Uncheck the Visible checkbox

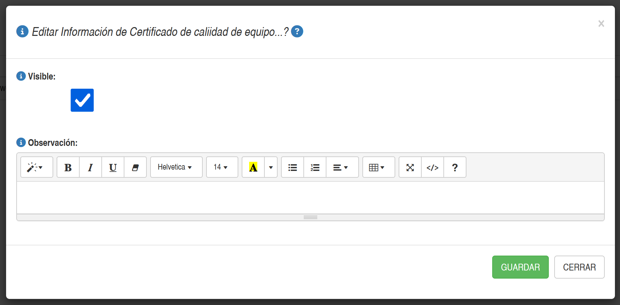click(82, 100)
